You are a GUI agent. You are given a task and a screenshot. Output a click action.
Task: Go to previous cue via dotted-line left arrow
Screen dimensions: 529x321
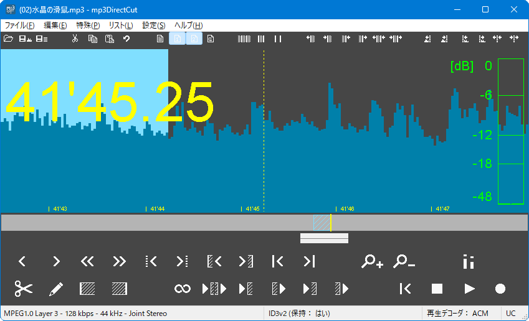151,261
